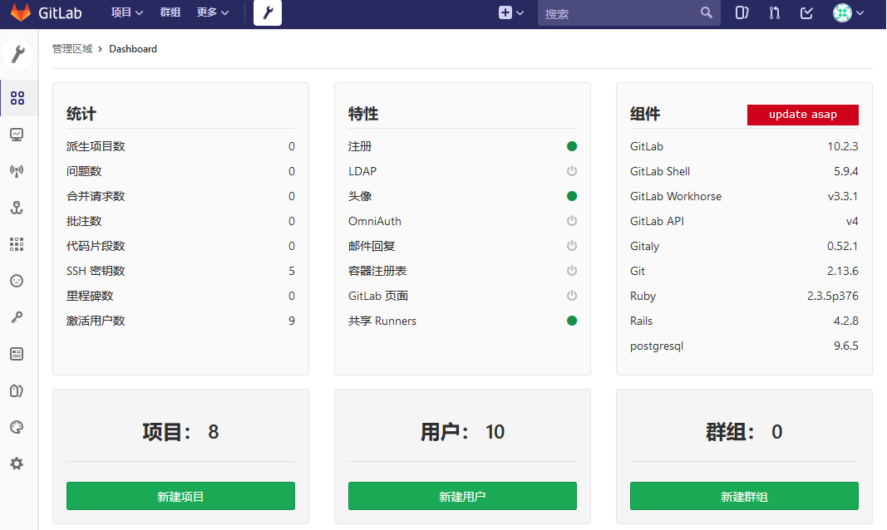887x530 pixels.
Task: Expand the user avatar chevron
Action: 860,12
